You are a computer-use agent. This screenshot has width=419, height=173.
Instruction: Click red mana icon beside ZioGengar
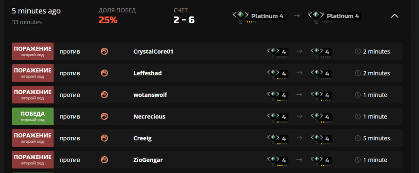pos(104,160)
